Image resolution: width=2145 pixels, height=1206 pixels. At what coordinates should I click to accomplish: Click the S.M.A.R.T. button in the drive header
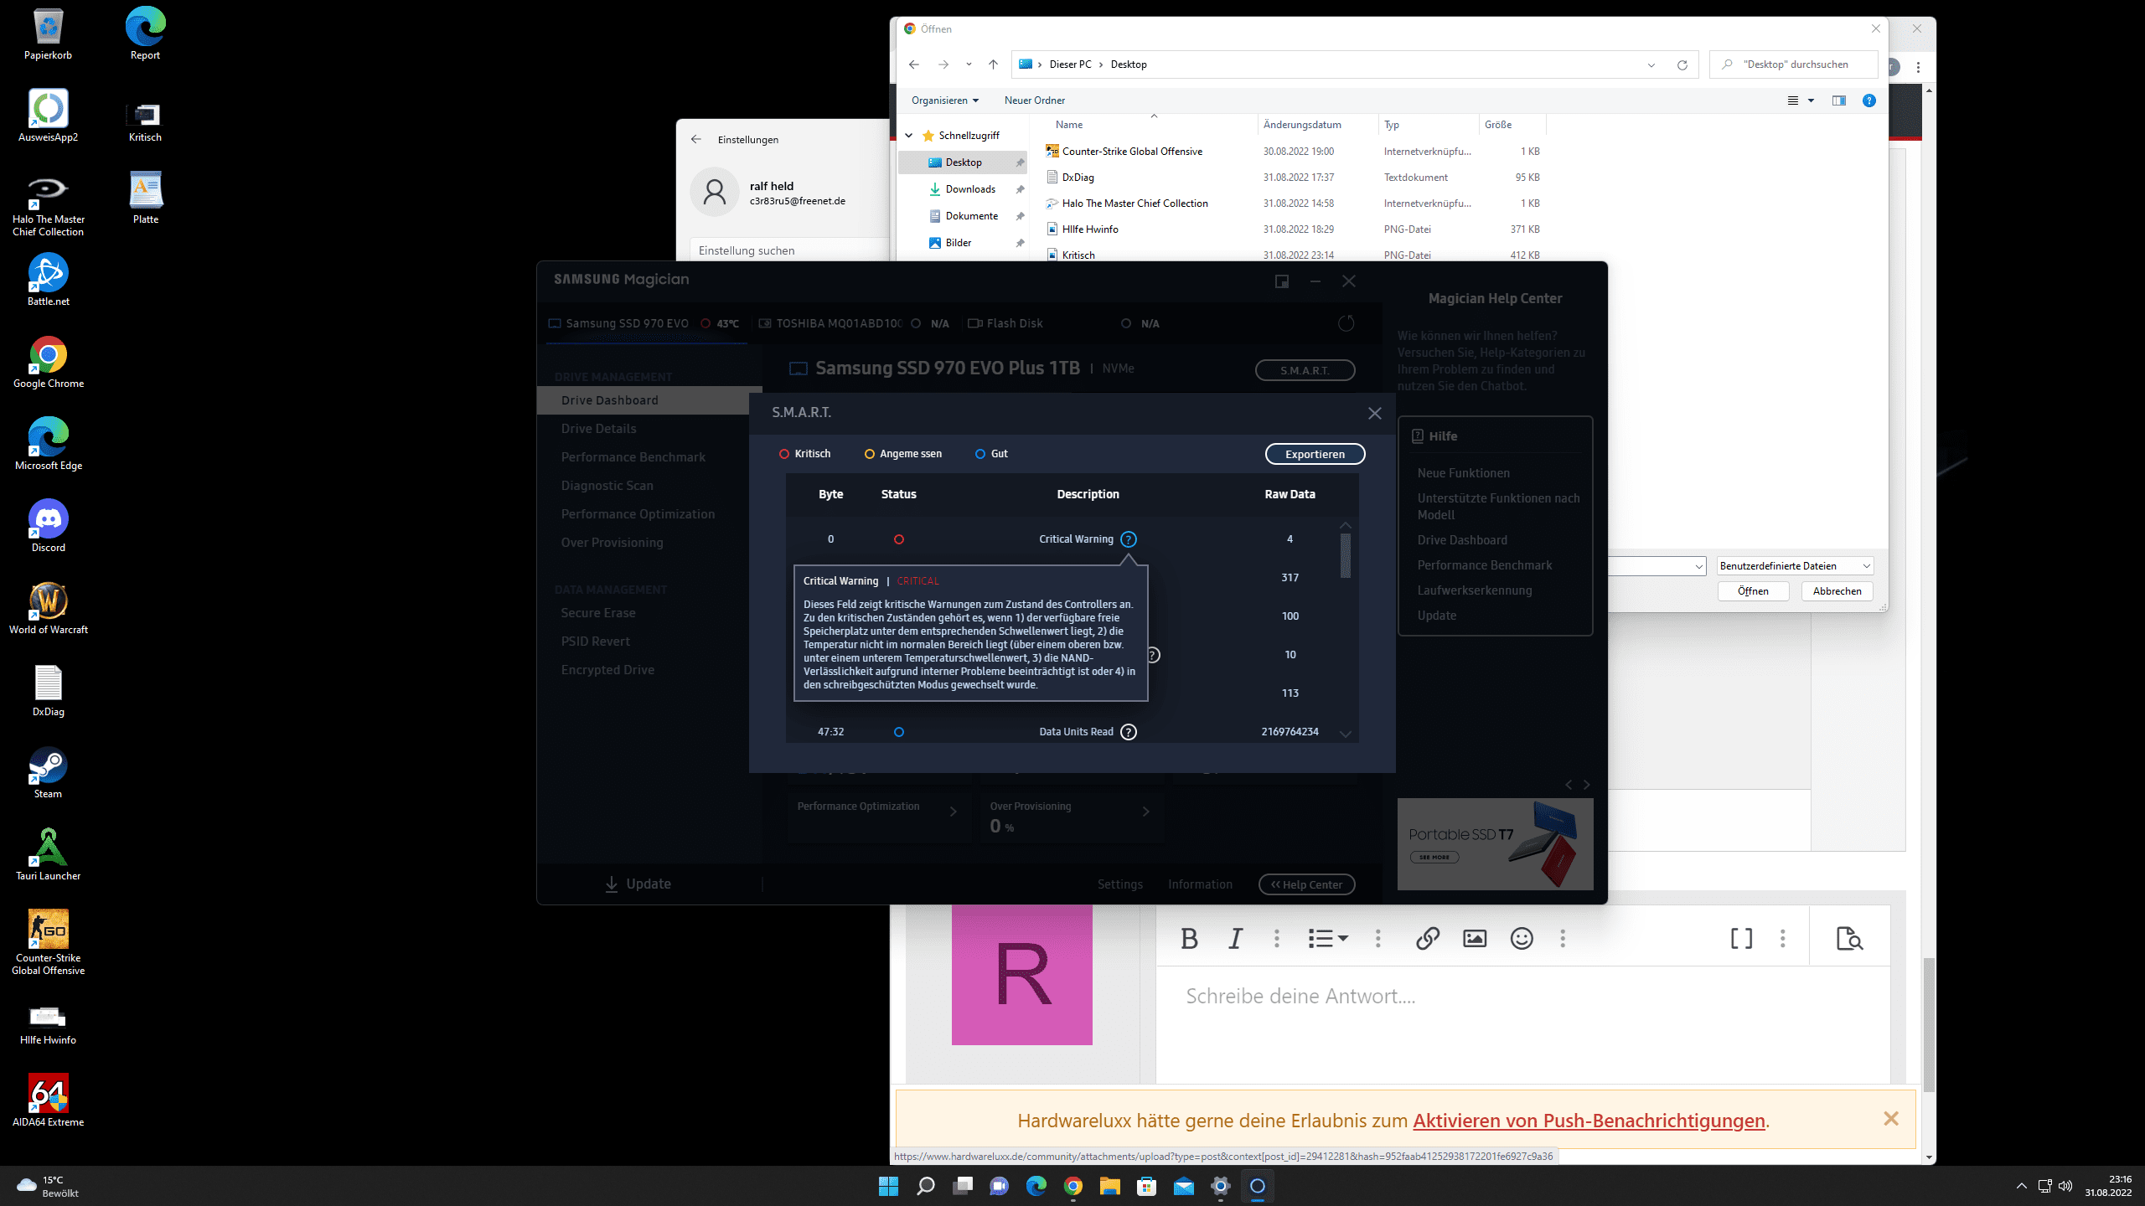pos(1305,370)
